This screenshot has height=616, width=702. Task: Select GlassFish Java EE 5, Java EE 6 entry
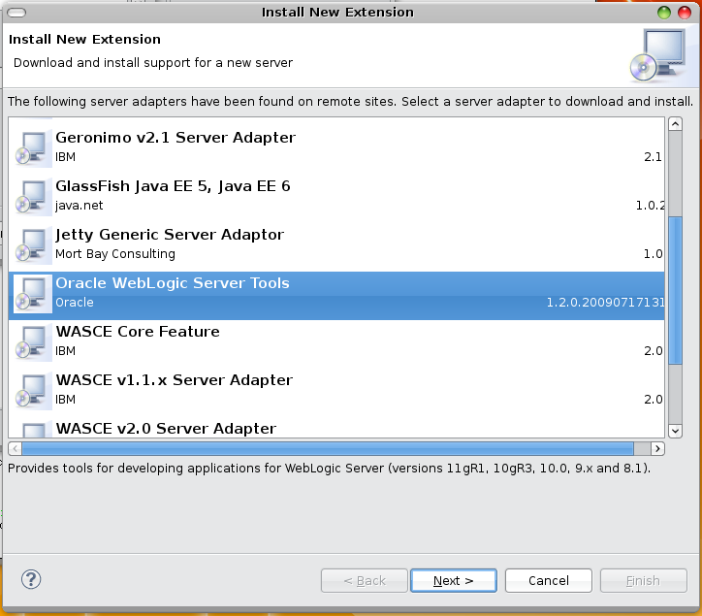point(336,195)
